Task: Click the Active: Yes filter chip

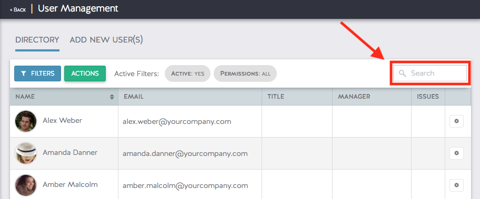Action: coord(187,74)
